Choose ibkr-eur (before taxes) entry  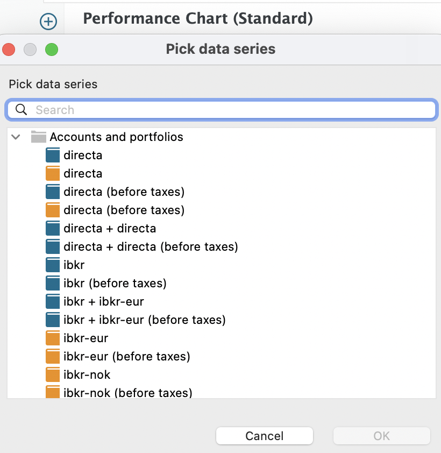coord(126,357)
